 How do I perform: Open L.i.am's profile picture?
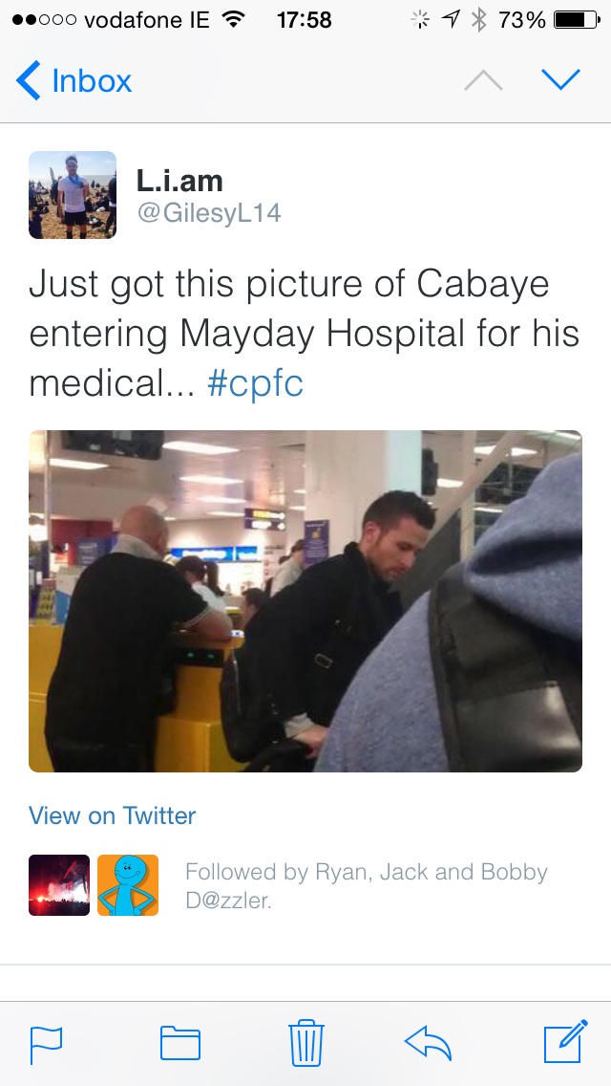[x=72, y=195]
